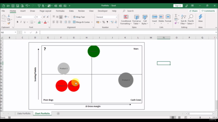
Task: Center text horizontally in cell
Action: click(x=57, y=22)
